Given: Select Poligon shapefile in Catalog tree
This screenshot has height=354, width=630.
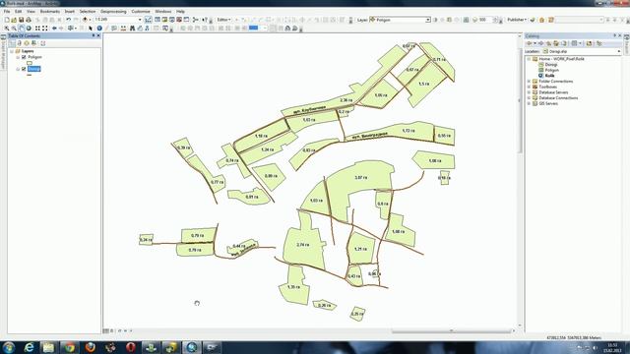Looking at the screenshot, I should click(x=551, y=70).
